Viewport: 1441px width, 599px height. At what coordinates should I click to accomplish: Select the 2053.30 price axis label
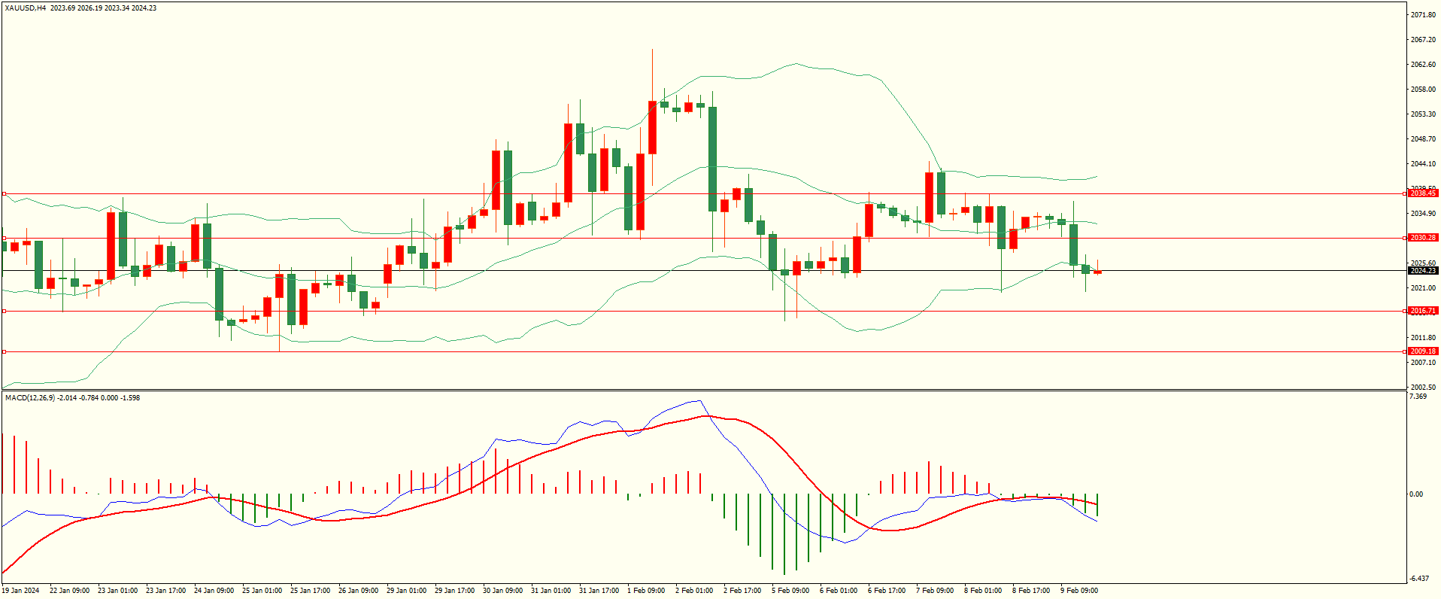[x=1423, y=114]
